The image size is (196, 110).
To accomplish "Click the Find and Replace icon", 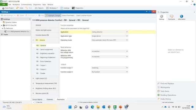I will click(x=159, y=83).
